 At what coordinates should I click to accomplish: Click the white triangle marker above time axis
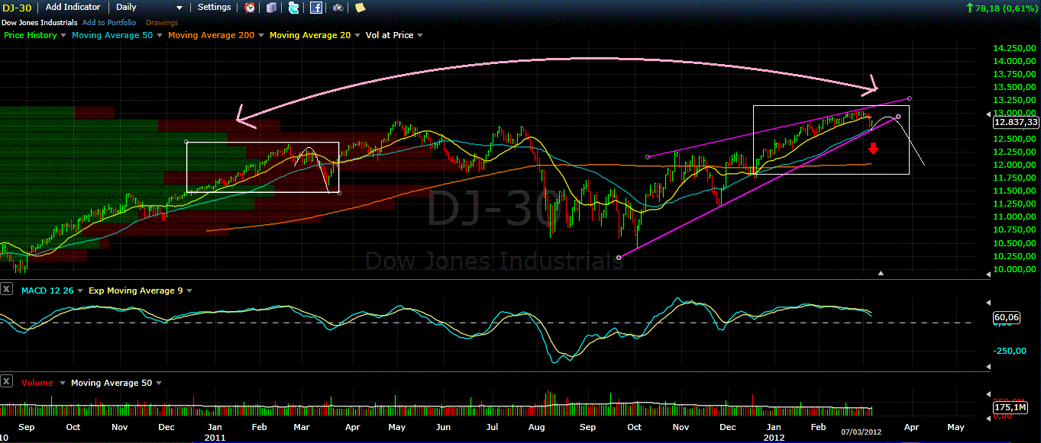(881, 272)
